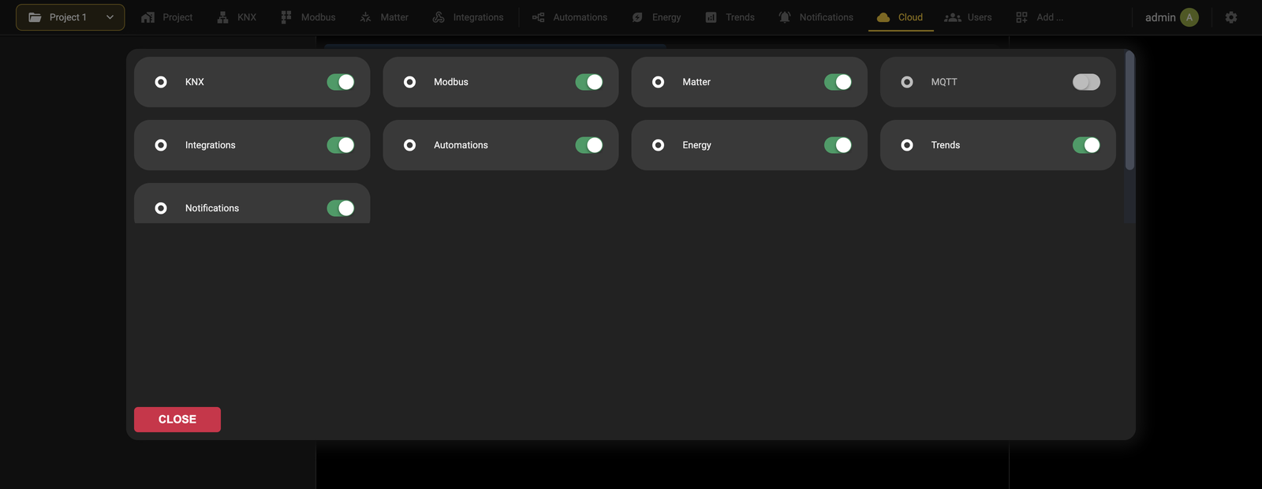
Task: Switch off the Energy toggle
Action: pos(838,145)
